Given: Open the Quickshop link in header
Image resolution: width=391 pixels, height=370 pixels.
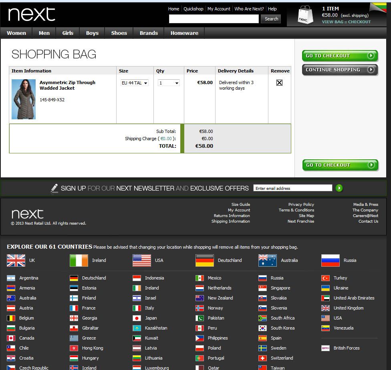Looking at the screenshot, I should [x=193, y=9].
